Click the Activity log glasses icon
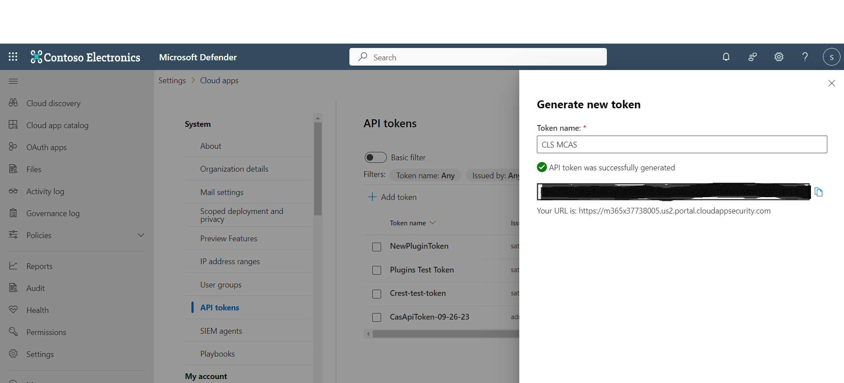This screenshot has width=844, height=383. (13, 191)
